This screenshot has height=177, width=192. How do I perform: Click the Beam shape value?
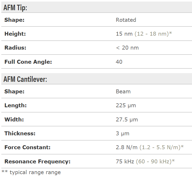click(123, 92)
